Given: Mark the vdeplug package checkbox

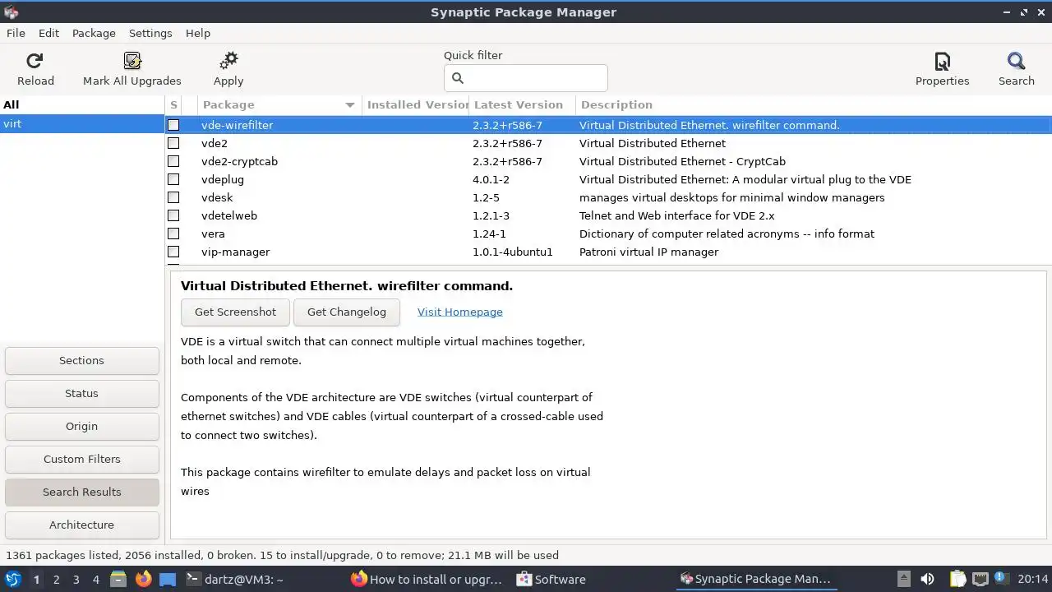Looking at the screenshot, I should pyautogui.click(x=173, y=179).
